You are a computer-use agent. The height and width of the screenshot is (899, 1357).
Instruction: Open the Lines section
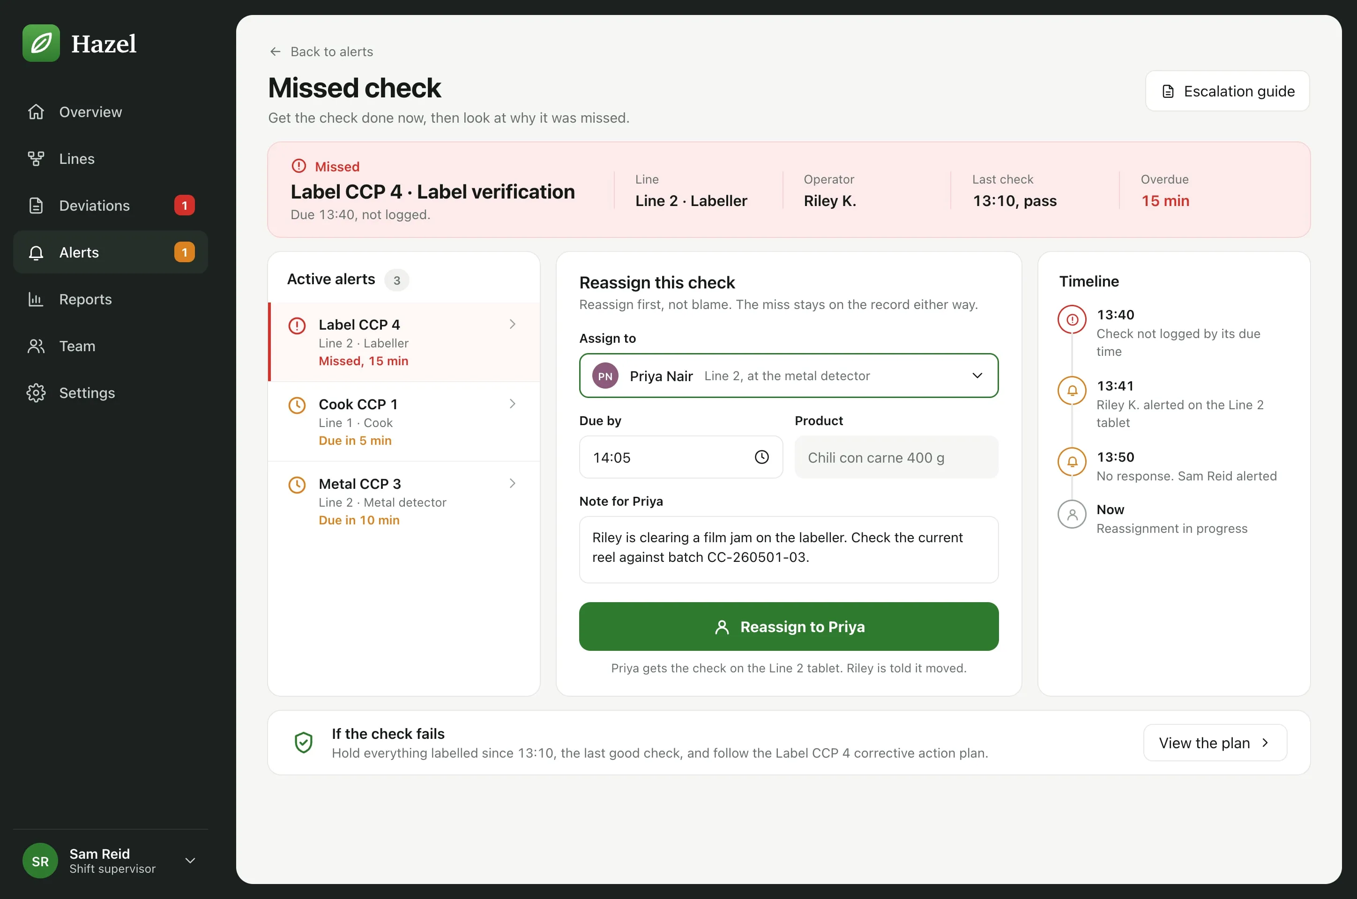click(110, 159)
